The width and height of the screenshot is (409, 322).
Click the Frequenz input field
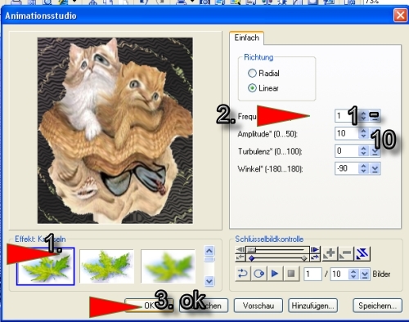347,116
